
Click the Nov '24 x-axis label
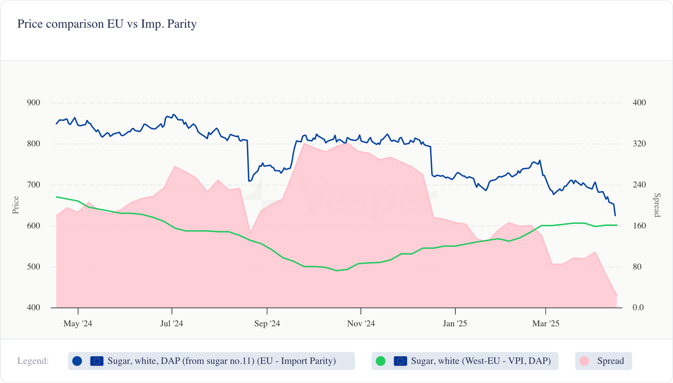pyautogui.click(x=361, y=324)
